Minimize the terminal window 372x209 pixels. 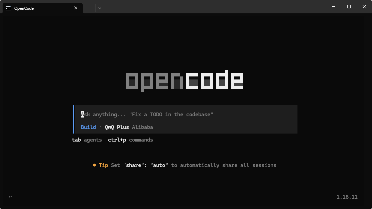pos(334,7)
